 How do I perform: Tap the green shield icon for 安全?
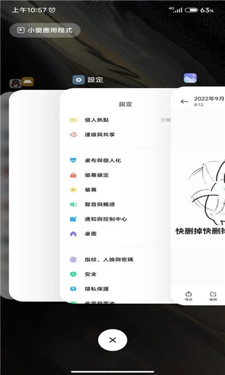click(73, 274)
